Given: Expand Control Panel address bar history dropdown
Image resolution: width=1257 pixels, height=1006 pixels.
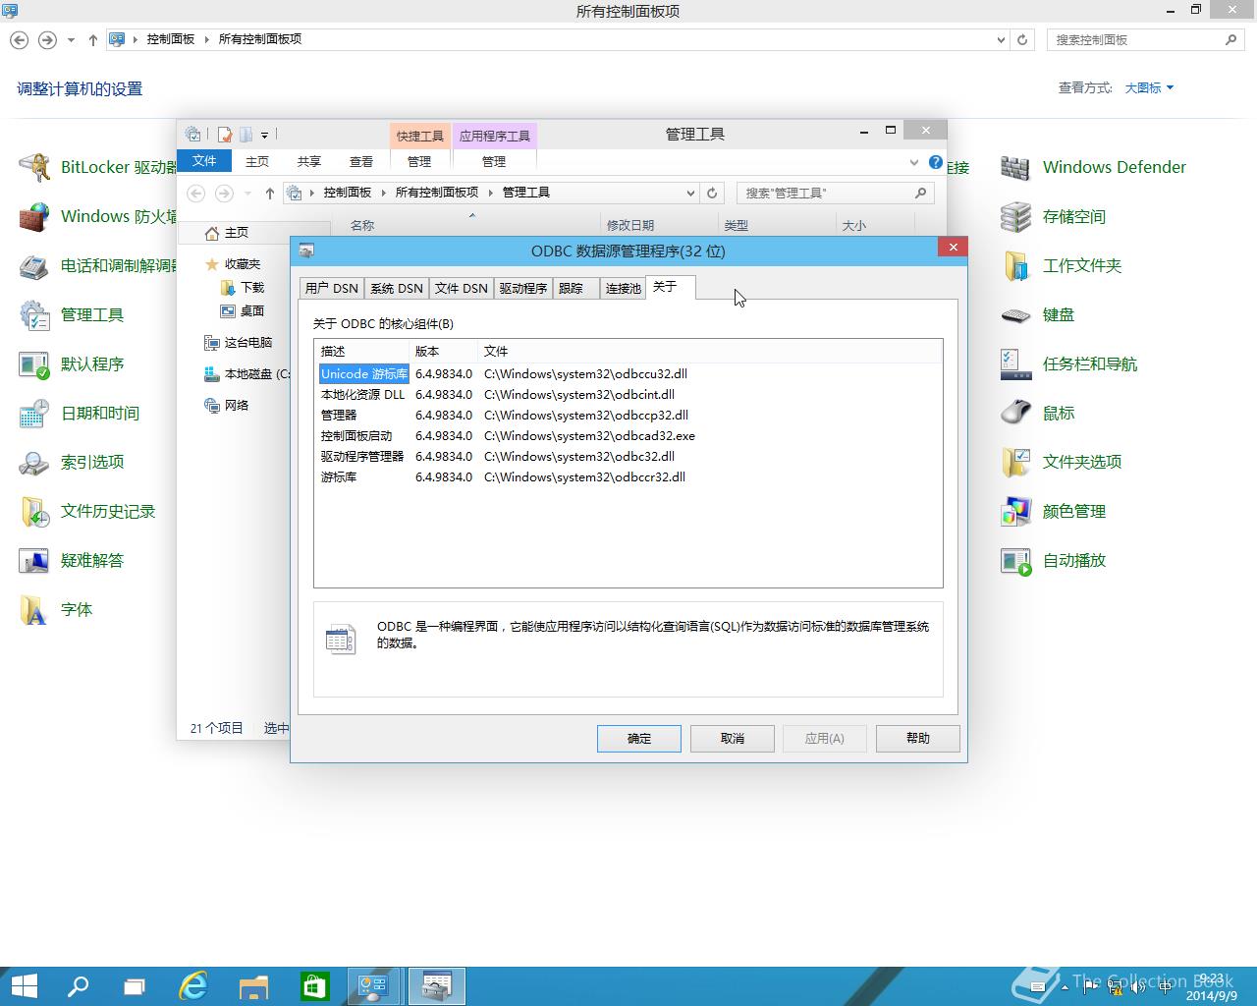Looking at the screenshot, I should click(x=1001, y=40).
